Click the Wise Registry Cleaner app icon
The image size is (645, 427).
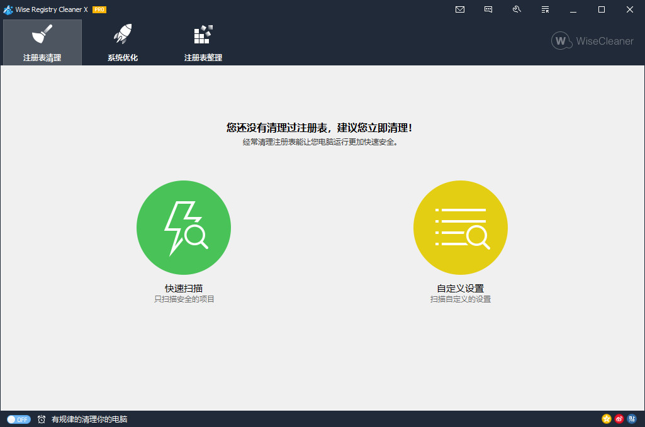coord(8,9)
